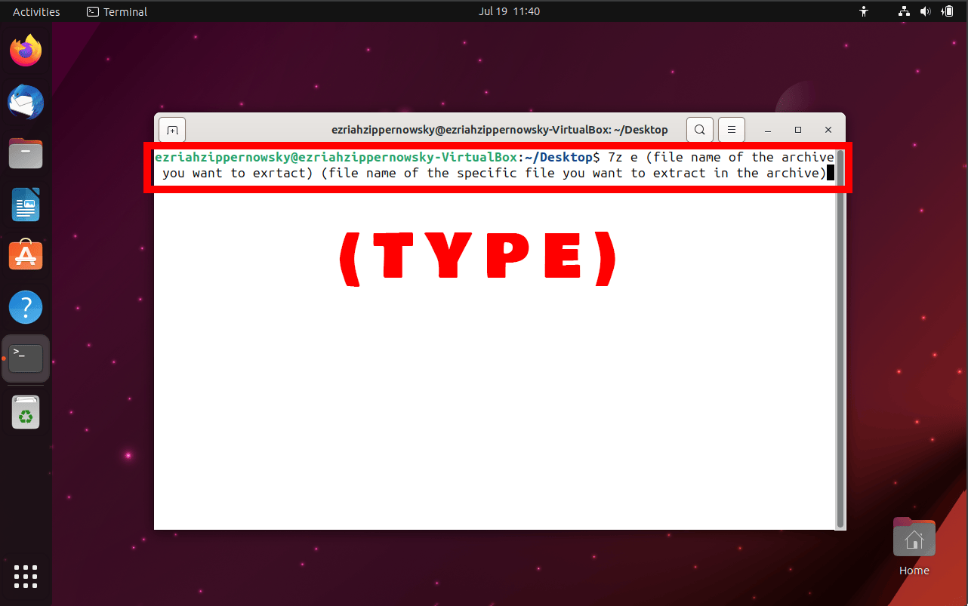
Task: Launch LibreOffice Writer from the dock
Action: click(26, 205)
